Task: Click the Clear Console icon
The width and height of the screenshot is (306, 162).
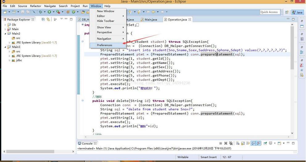Action: click(238, 143)
